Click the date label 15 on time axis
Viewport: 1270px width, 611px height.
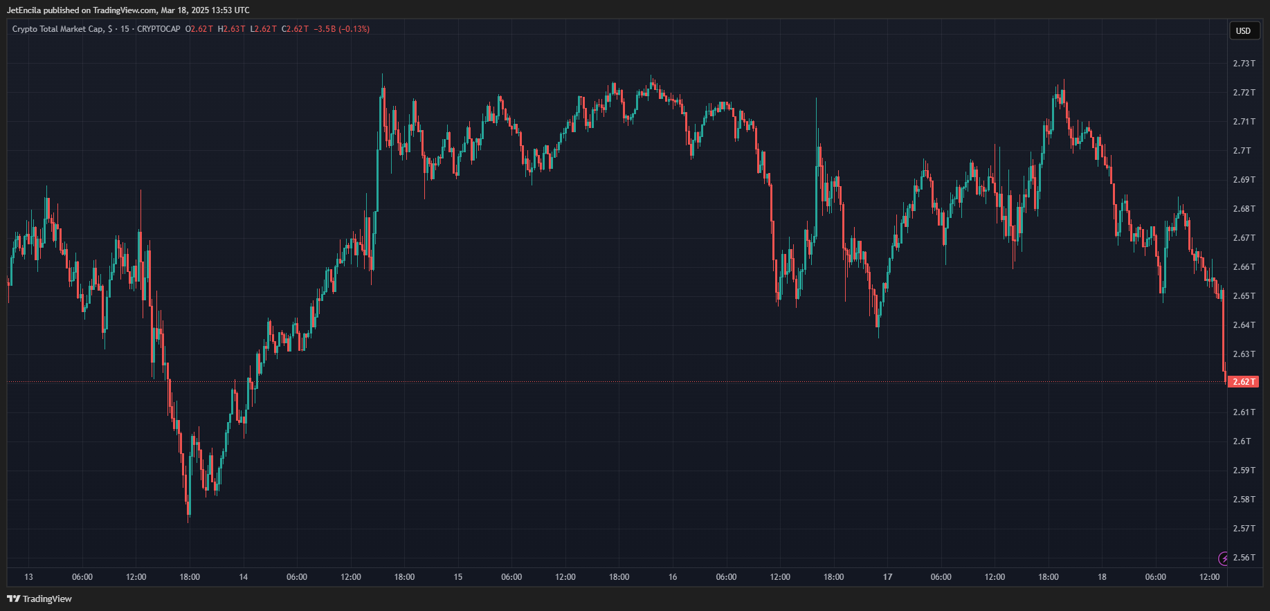coord(457,577)
